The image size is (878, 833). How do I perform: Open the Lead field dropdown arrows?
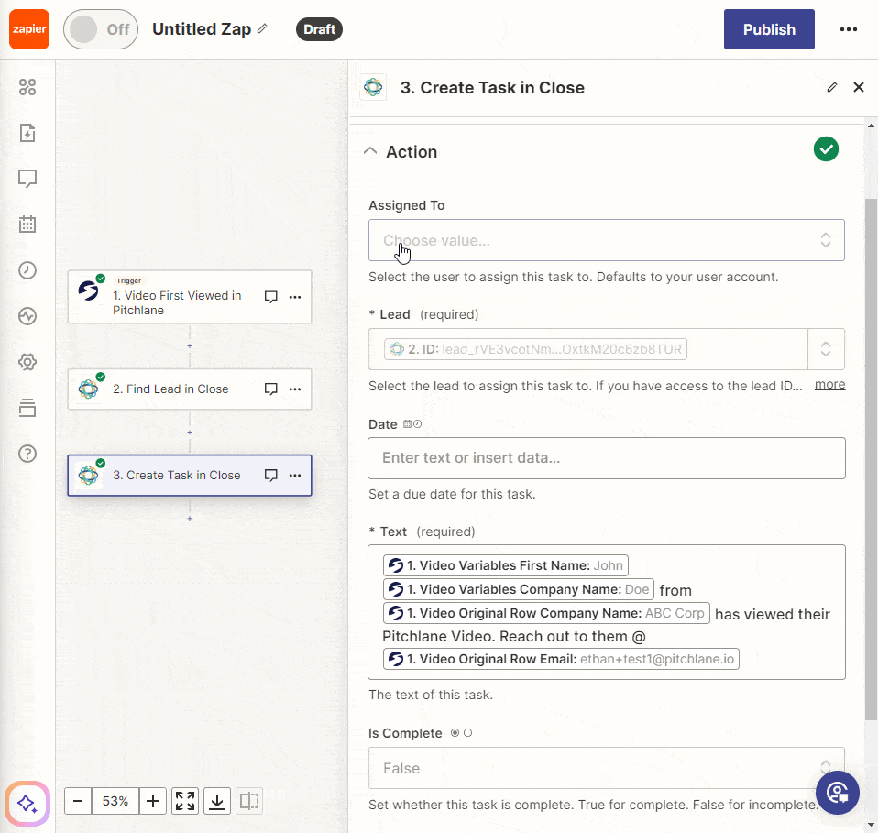tap(826, 349)
